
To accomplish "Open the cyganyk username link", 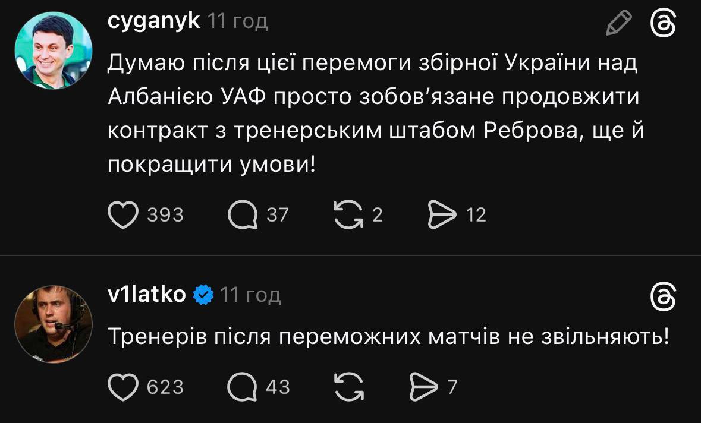I will (x=154, y=21).
